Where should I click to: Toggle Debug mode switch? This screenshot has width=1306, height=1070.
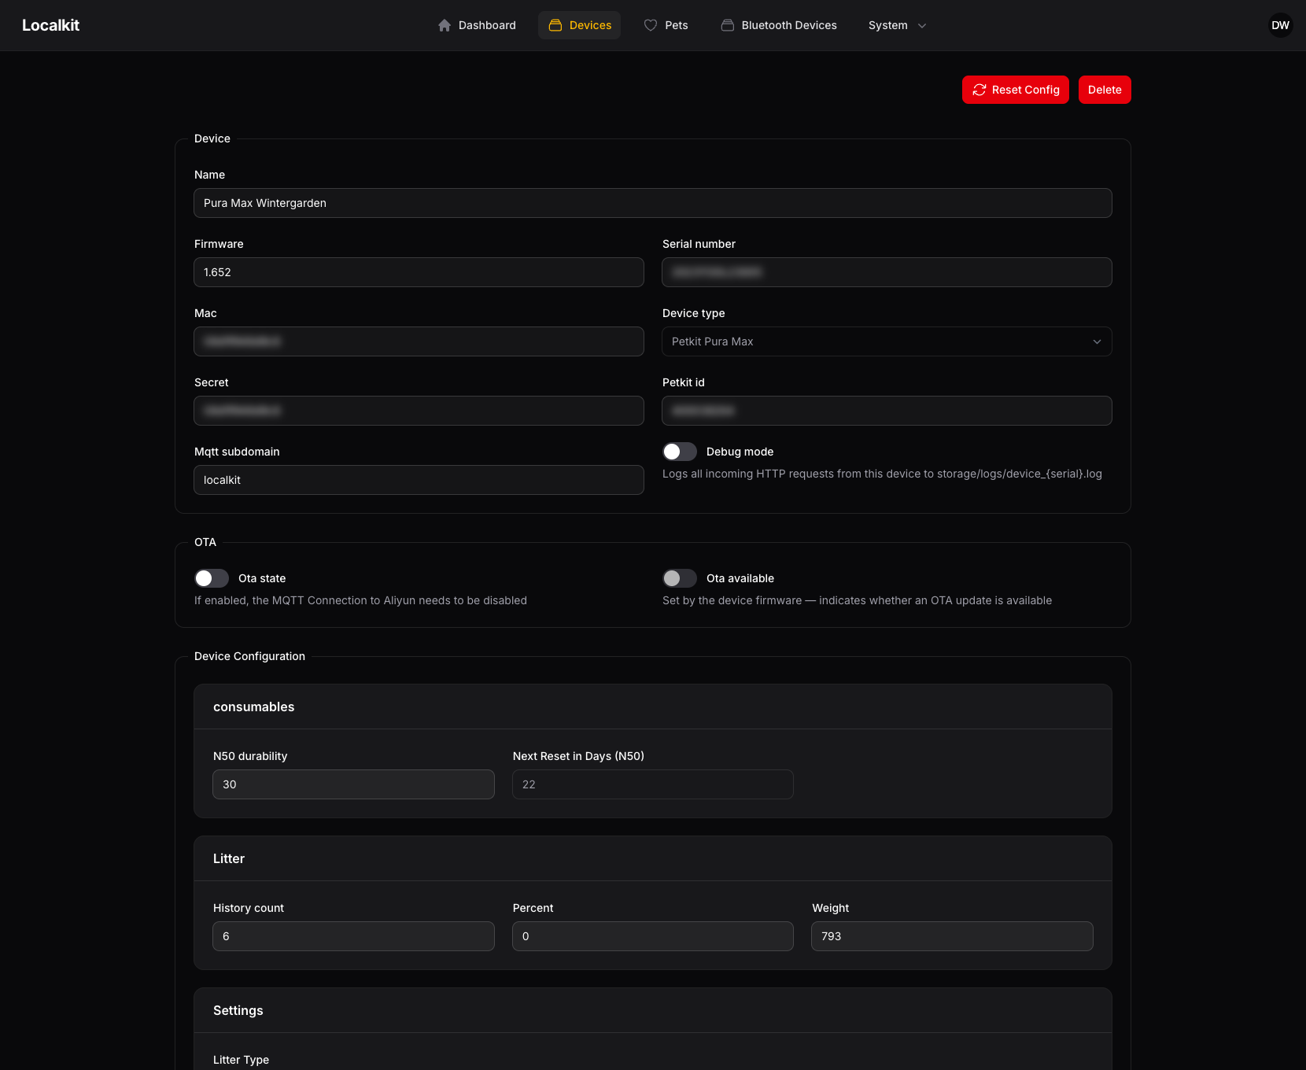pos(680,452)
